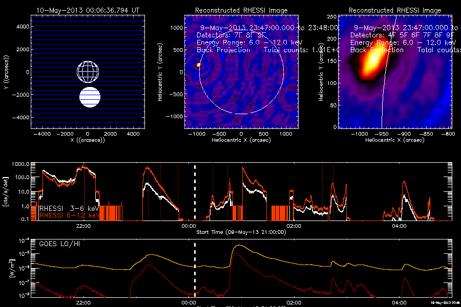
Task: Click the 'Y ((arcsecs))' axis label
Action: pyautogui.click(x=6, y=72)
